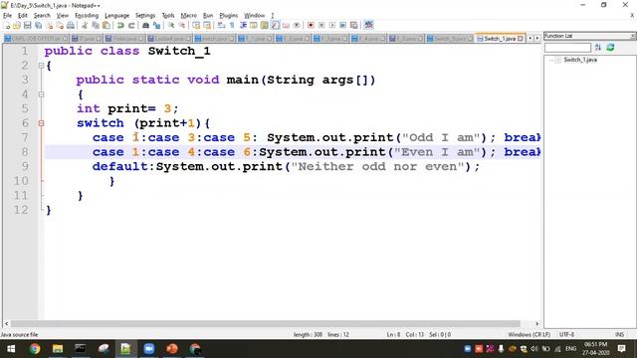The width and height of the screenshot is (637, 358).
Task: Collapse the class fold marker on line 2
Action: [x=41, y=66]
